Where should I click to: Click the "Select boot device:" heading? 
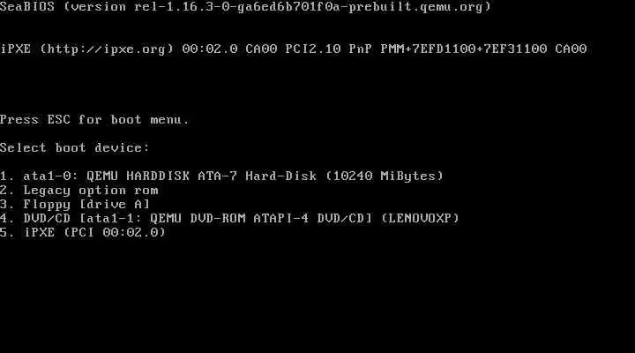(74, 148)
